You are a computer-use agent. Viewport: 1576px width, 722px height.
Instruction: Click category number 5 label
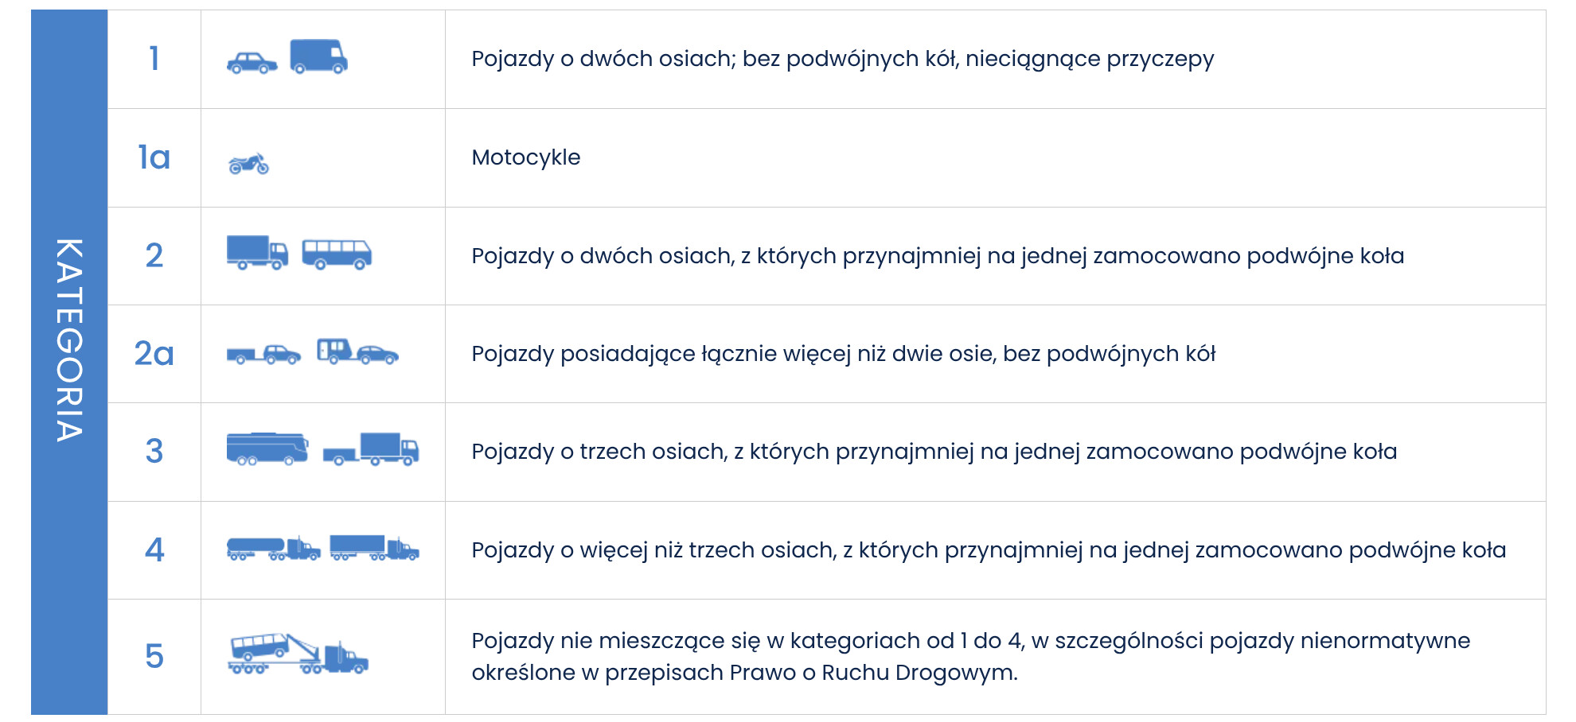(154, 656)
